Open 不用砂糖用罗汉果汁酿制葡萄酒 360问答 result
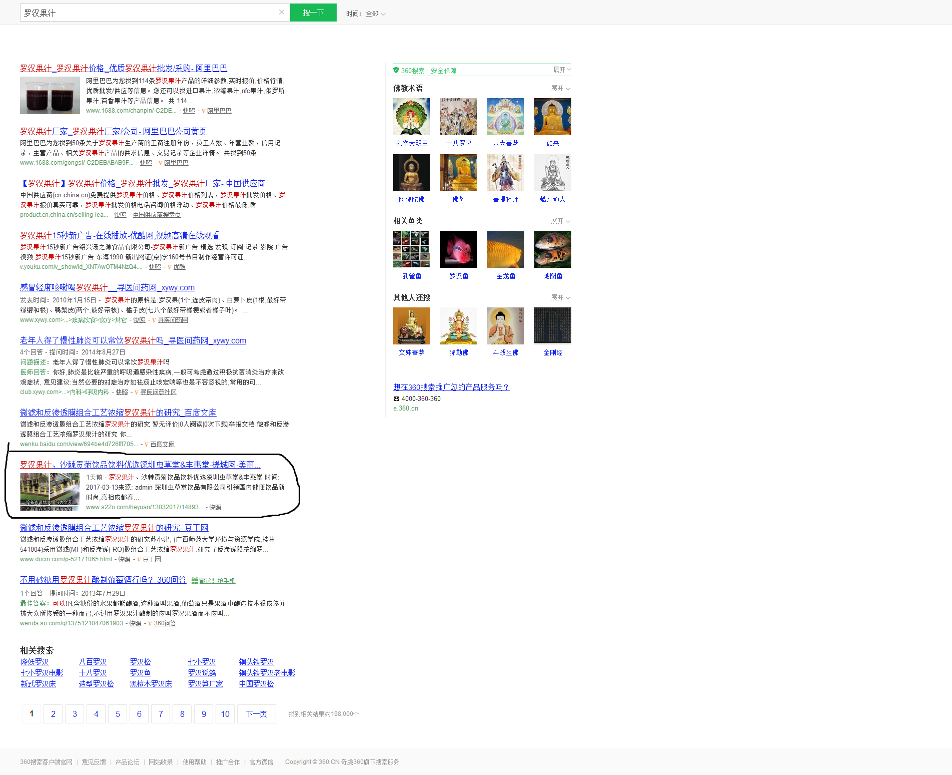Viewport: 952px width, 775px height. click(103, 580)
